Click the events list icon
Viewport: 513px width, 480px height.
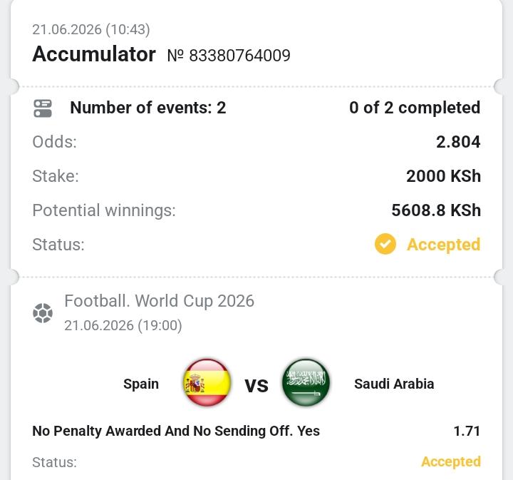tap(43, 108)
